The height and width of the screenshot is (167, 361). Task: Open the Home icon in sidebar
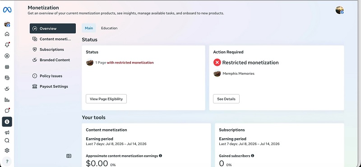[x=7, y=34]
